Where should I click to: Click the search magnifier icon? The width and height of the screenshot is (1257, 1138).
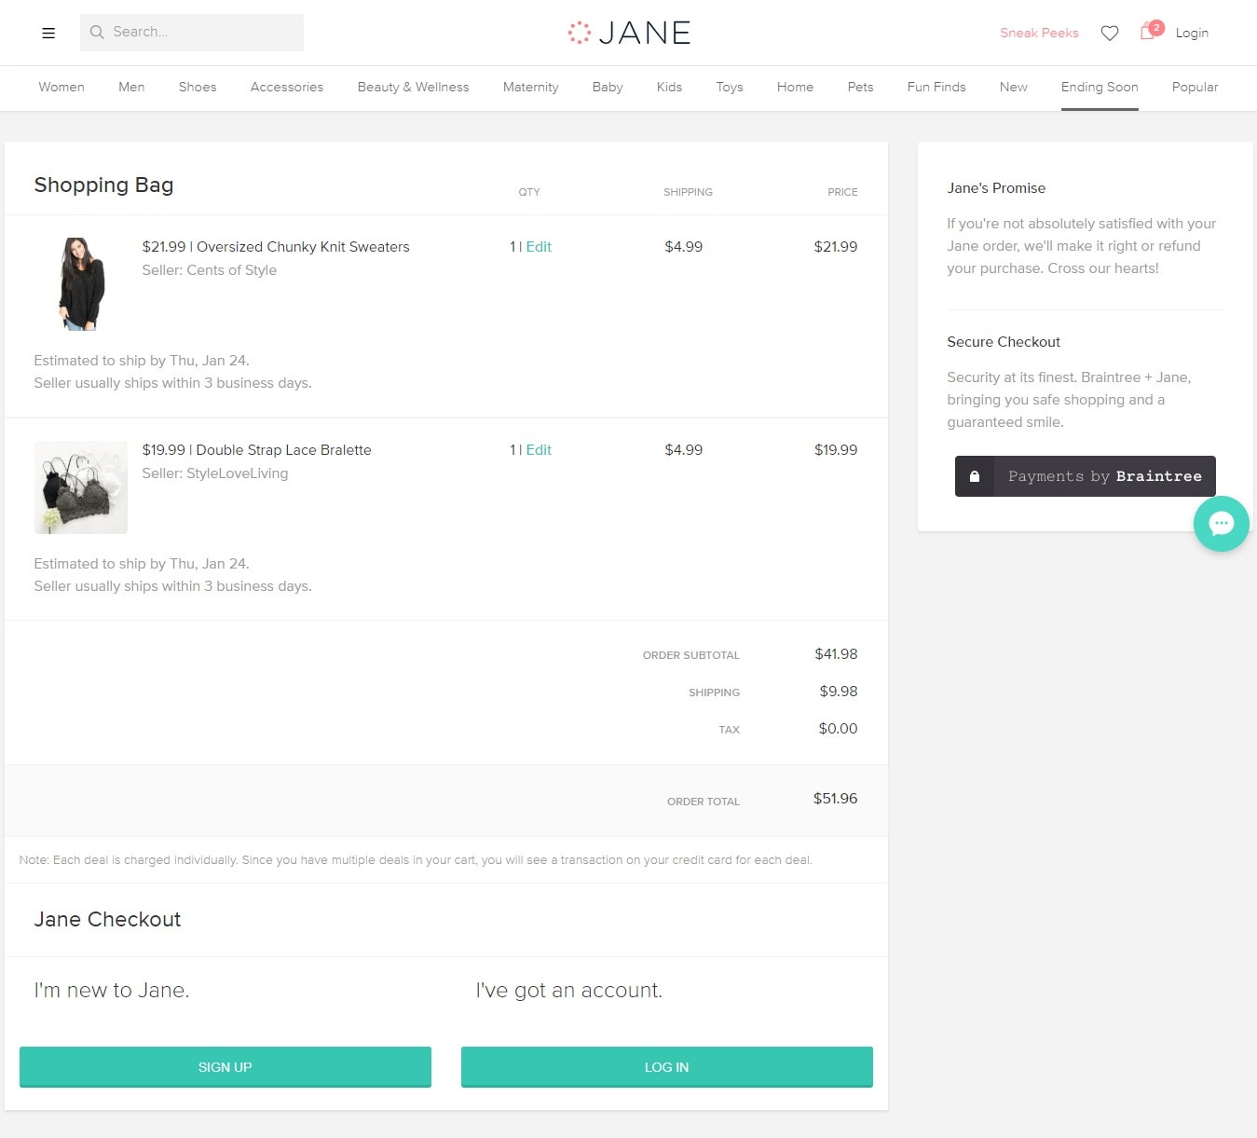point(96,32)
